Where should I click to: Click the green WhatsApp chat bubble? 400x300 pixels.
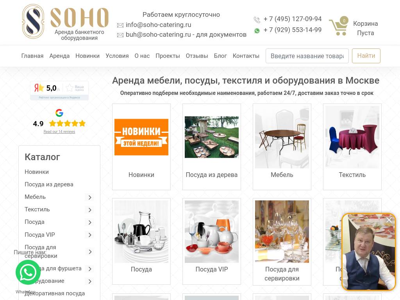[x=28, y=272]
